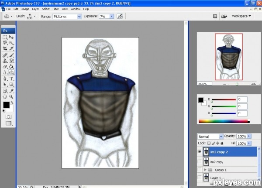Select the Hand tool
Screen dimensions: 262x188
pyautogui.click(x=5, y=96)
